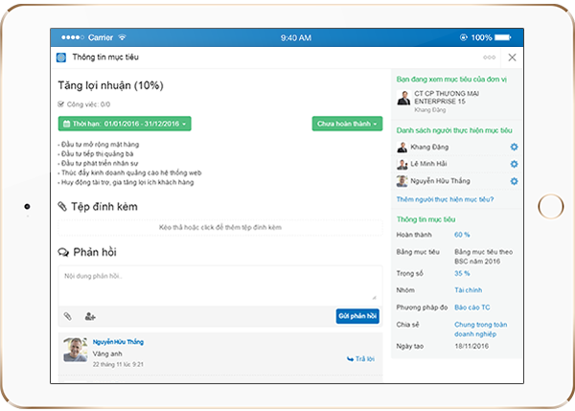Open settings gear next to Lê Minh Hải
Screen dimensions: 575x411
514,164
